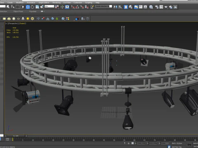Viewport: 198px width, 148px height.
Task: Open the Shaded viewport label menu
Action: [x=22, y=23]
